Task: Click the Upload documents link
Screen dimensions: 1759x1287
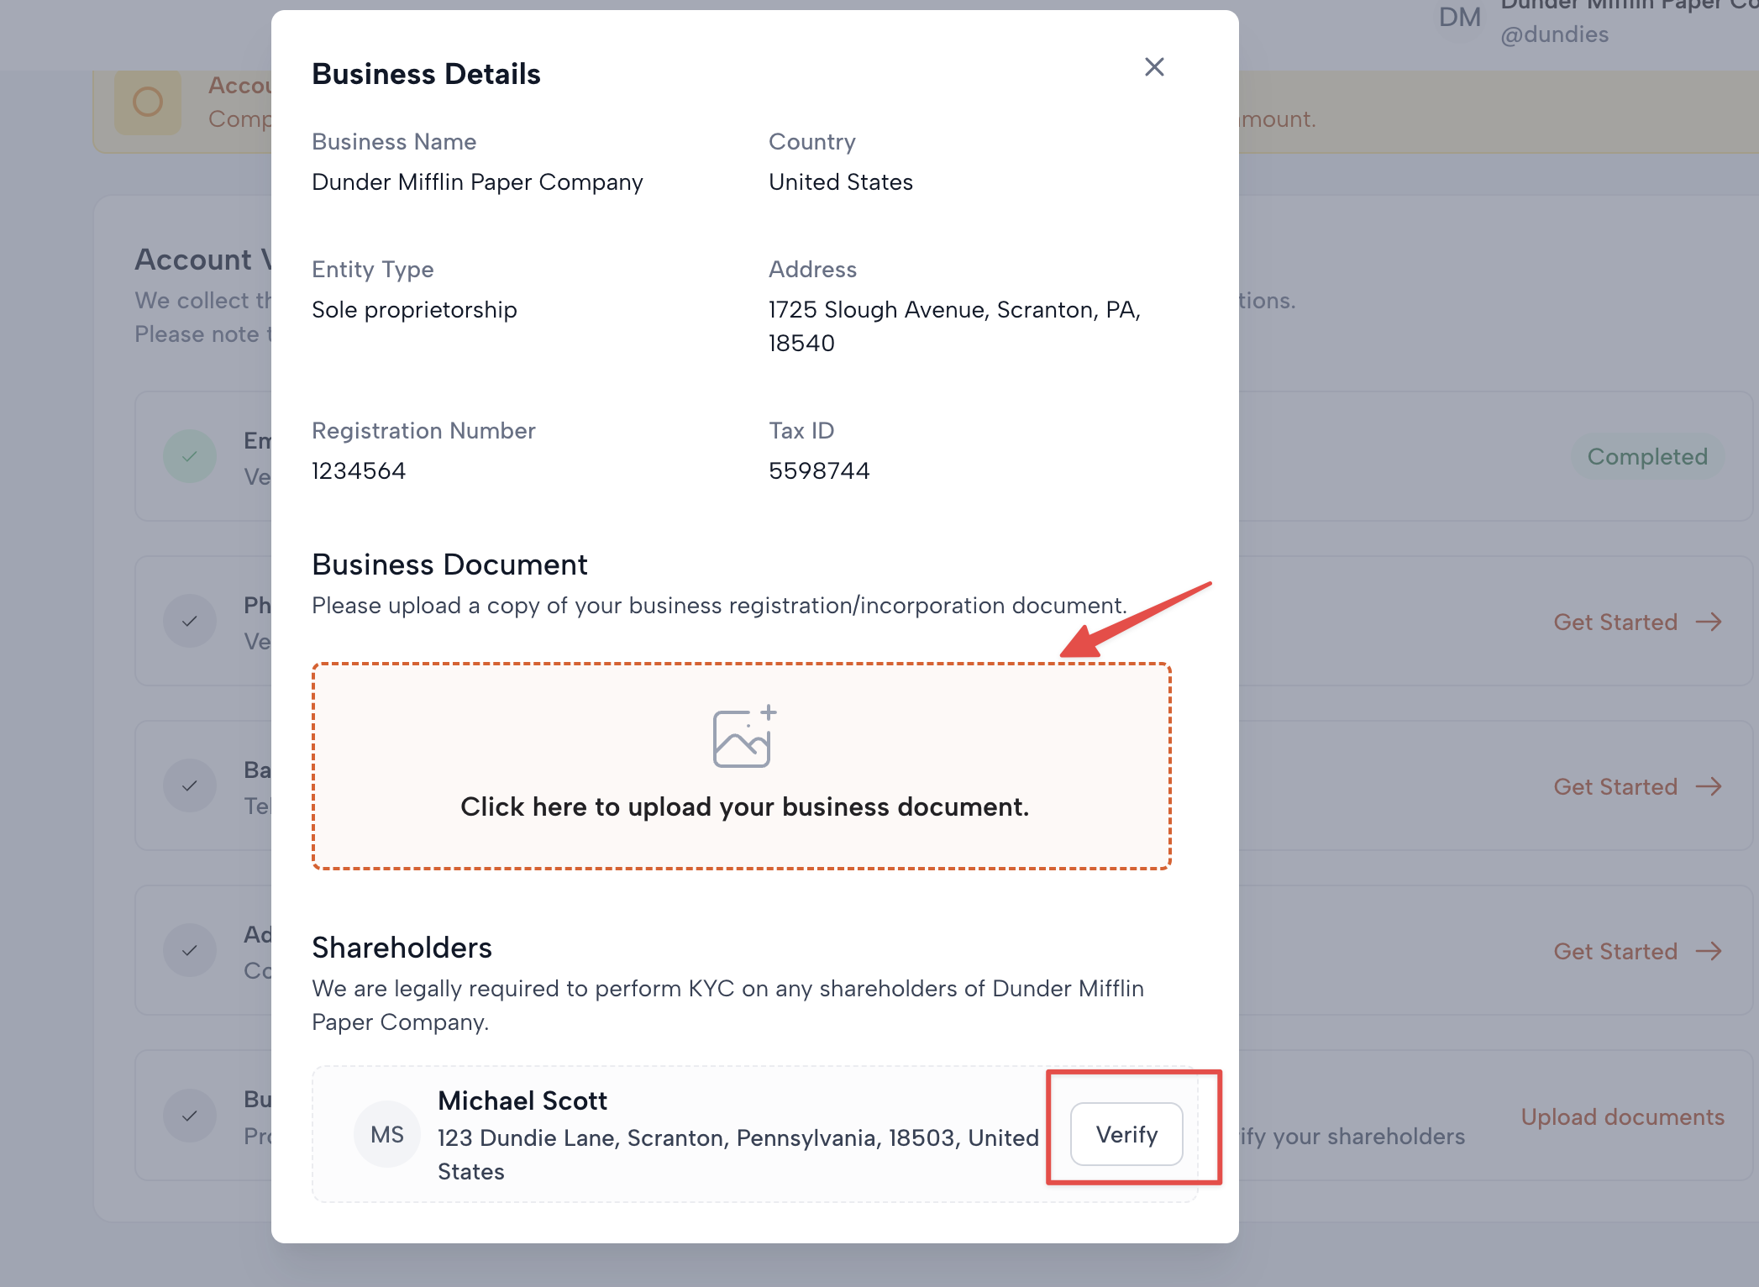Action: tap(1622, 1116)
